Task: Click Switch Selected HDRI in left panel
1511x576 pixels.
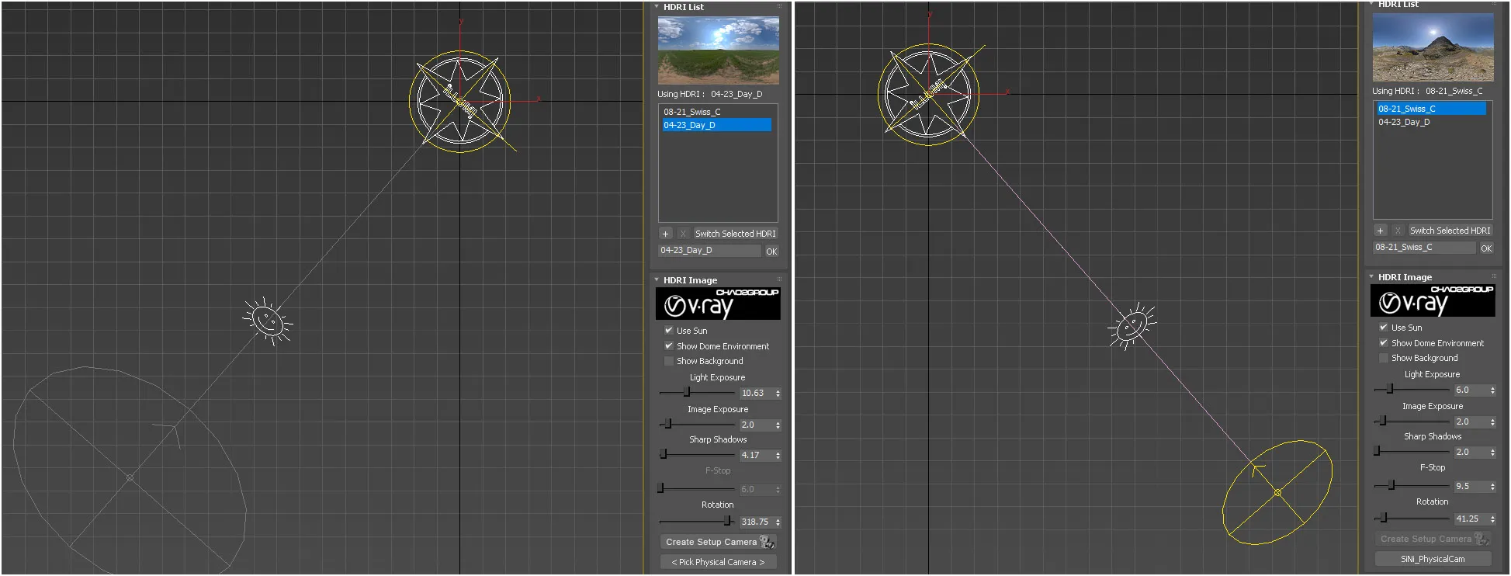Action: [735, 234]
